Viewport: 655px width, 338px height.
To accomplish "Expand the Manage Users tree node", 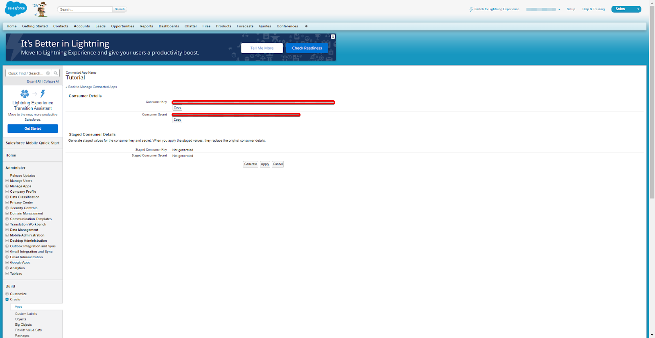I will tap(7, 180).
